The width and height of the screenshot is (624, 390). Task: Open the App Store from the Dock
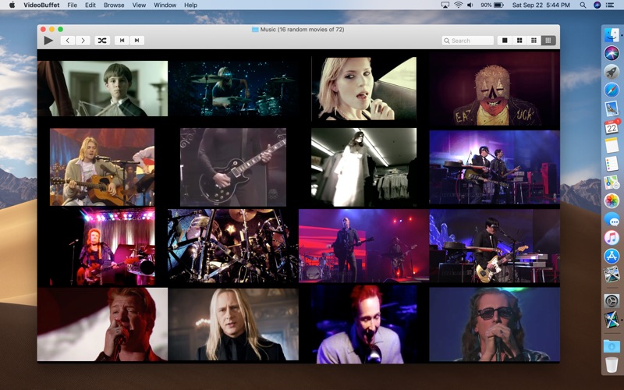pos(612,256)
